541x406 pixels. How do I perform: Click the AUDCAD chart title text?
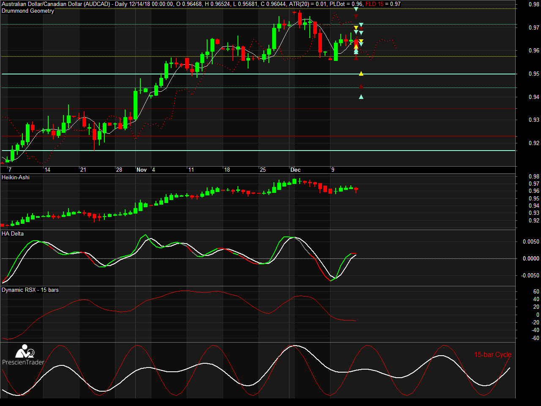pos(56,4)
